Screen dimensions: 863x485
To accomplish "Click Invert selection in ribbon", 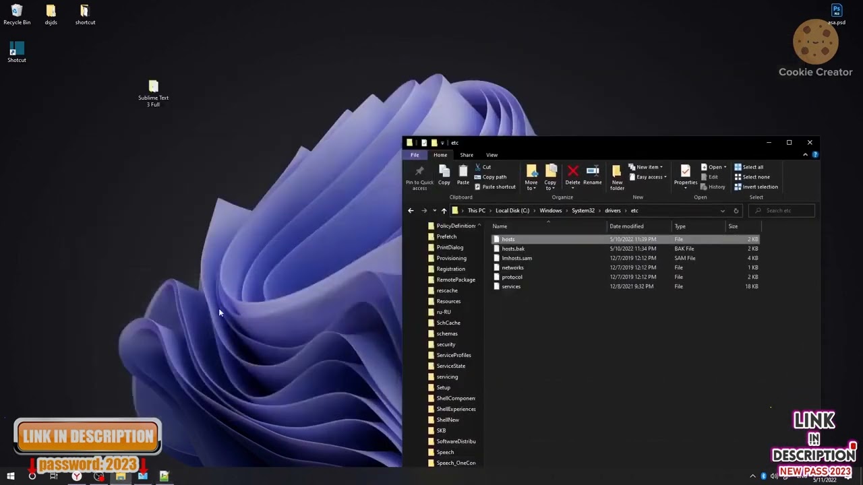I will tap(756, 187).
